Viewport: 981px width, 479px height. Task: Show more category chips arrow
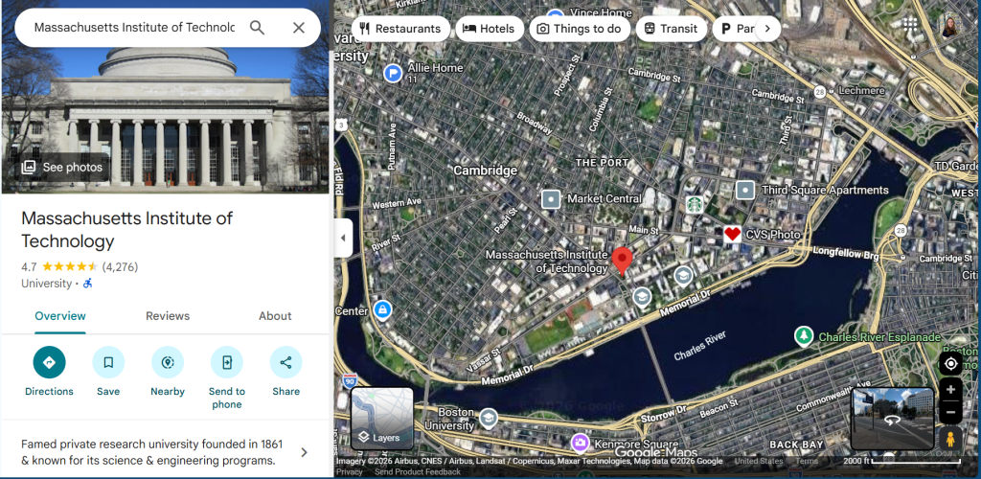click(767, 28)
